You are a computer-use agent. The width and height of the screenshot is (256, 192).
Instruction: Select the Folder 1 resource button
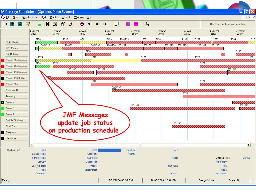click(17, 108)
